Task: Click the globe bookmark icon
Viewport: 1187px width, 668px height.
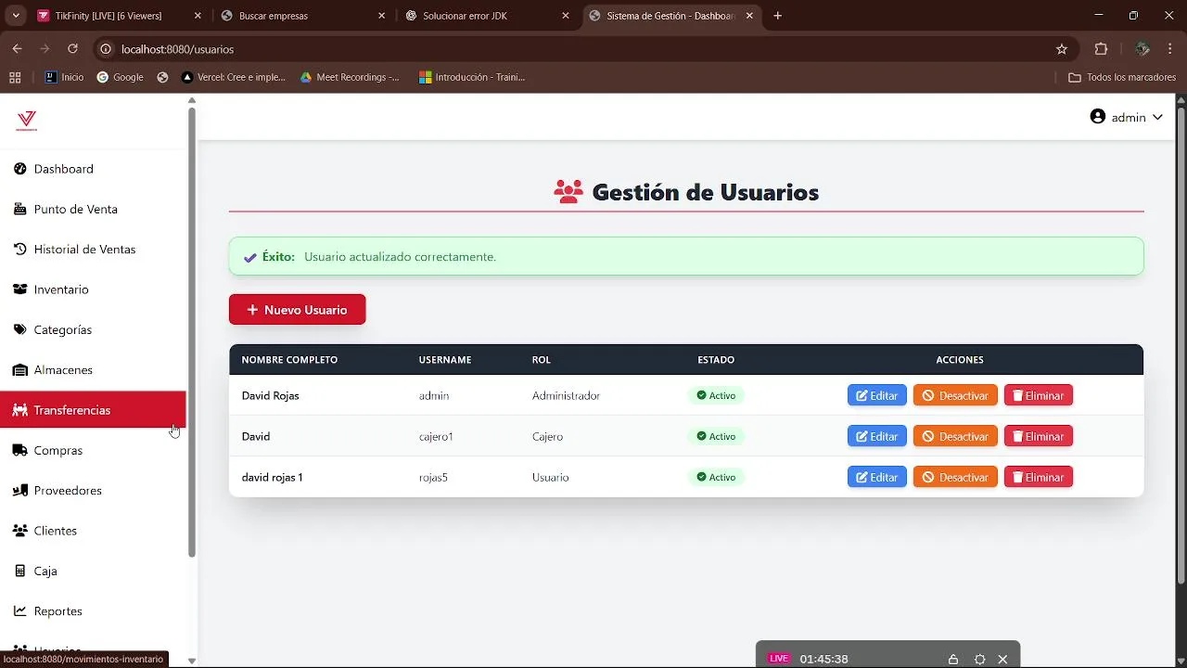Action: click(x=162, y=77)
